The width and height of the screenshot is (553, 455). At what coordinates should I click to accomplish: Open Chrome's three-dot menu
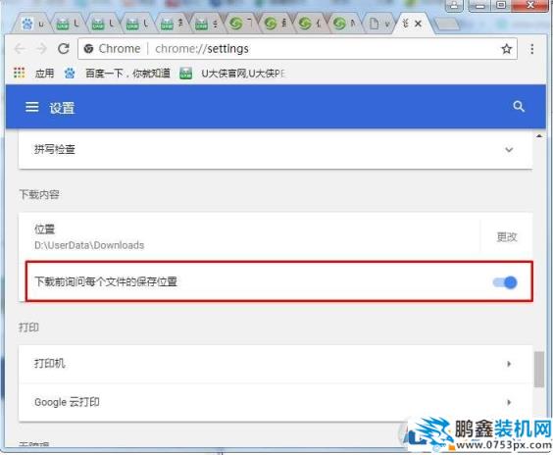[531, 49]
